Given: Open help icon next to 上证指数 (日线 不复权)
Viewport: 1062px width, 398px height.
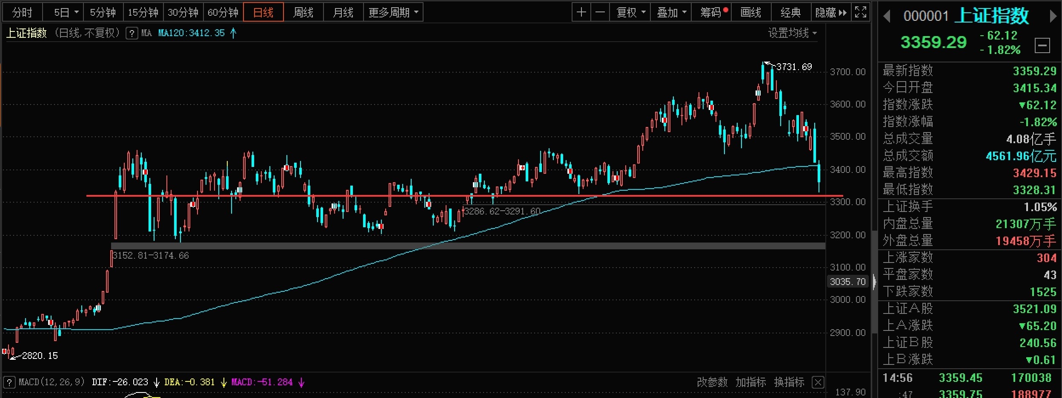Looking at the screenshot, I should point(132,33).
